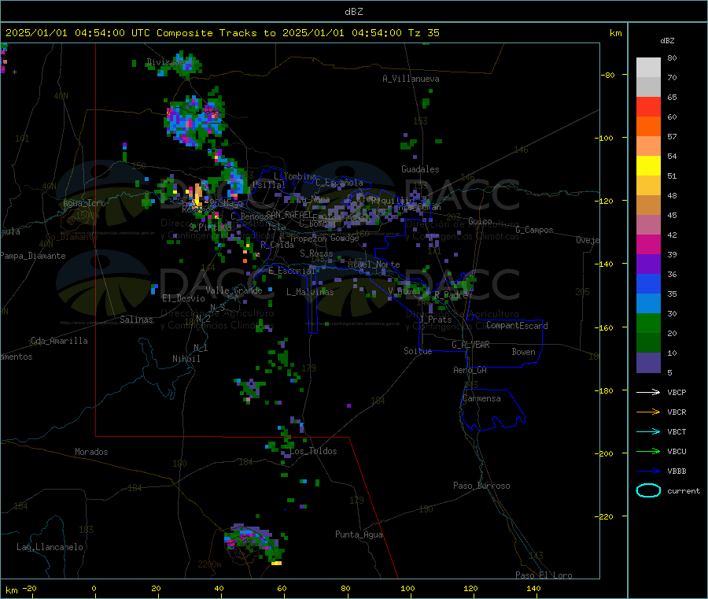Image resolution: width=708 pixels, height=599 pixels.
Task: Click the A_Villanueva map label
Action: [x=411, y=79]
